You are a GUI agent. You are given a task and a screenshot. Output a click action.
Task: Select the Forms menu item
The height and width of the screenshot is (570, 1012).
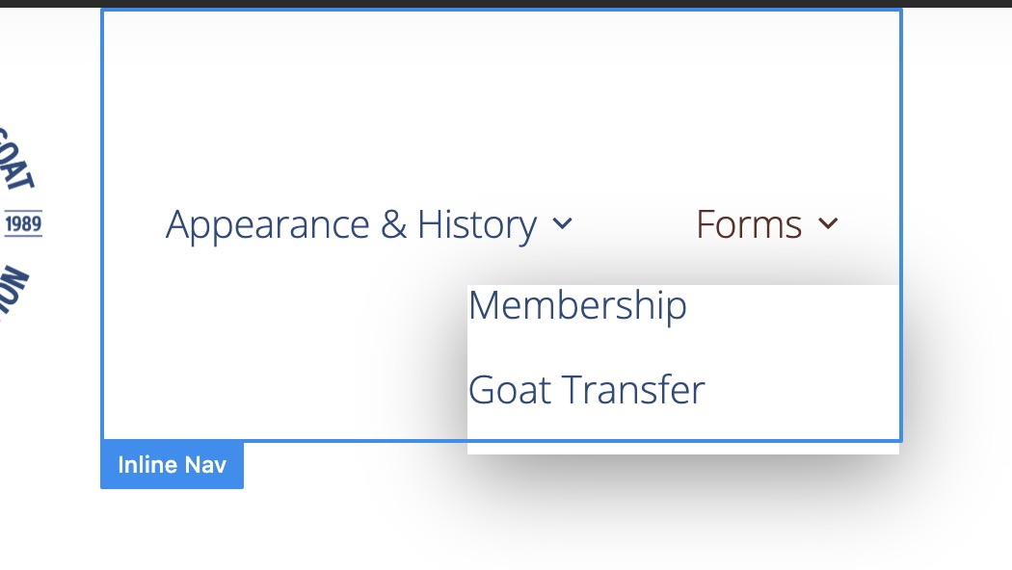point(749,225)
